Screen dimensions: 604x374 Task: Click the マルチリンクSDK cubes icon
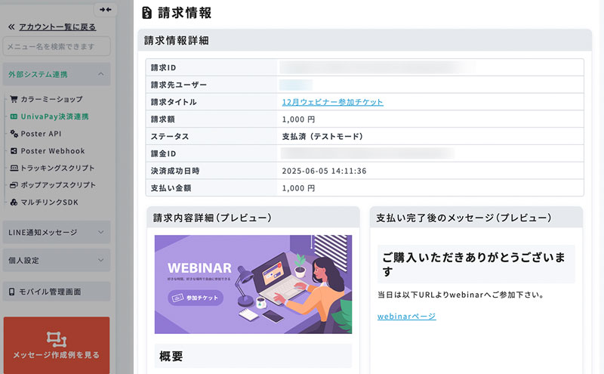[x=14, y=202]
